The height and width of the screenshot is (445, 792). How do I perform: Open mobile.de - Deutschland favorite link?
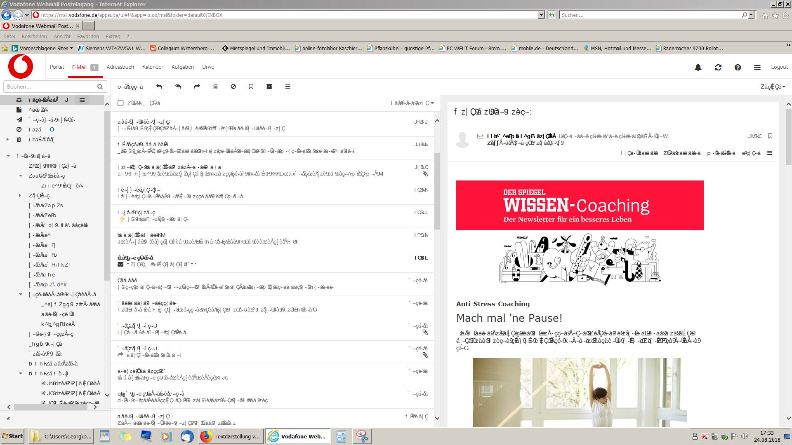tap(544, 48)
